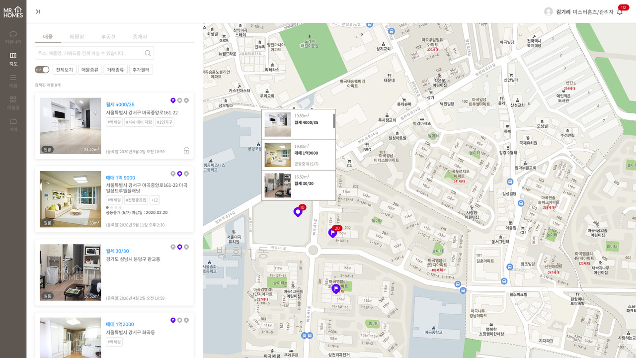
Task: Click purple pin icon on 매매 1억 9000 card
Action: coord(180,174)
